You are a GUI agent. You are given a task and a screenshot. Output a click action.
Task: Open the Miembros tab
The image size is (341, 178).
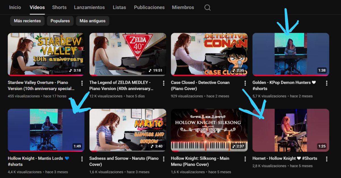coord(183,7)
